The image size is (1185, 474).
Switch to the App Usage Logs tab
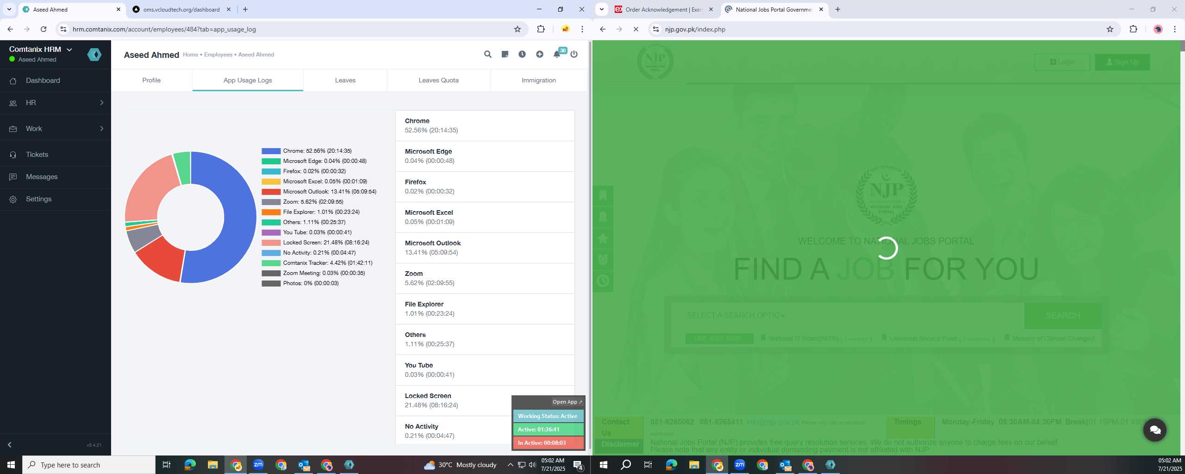(x=248, y=80)
